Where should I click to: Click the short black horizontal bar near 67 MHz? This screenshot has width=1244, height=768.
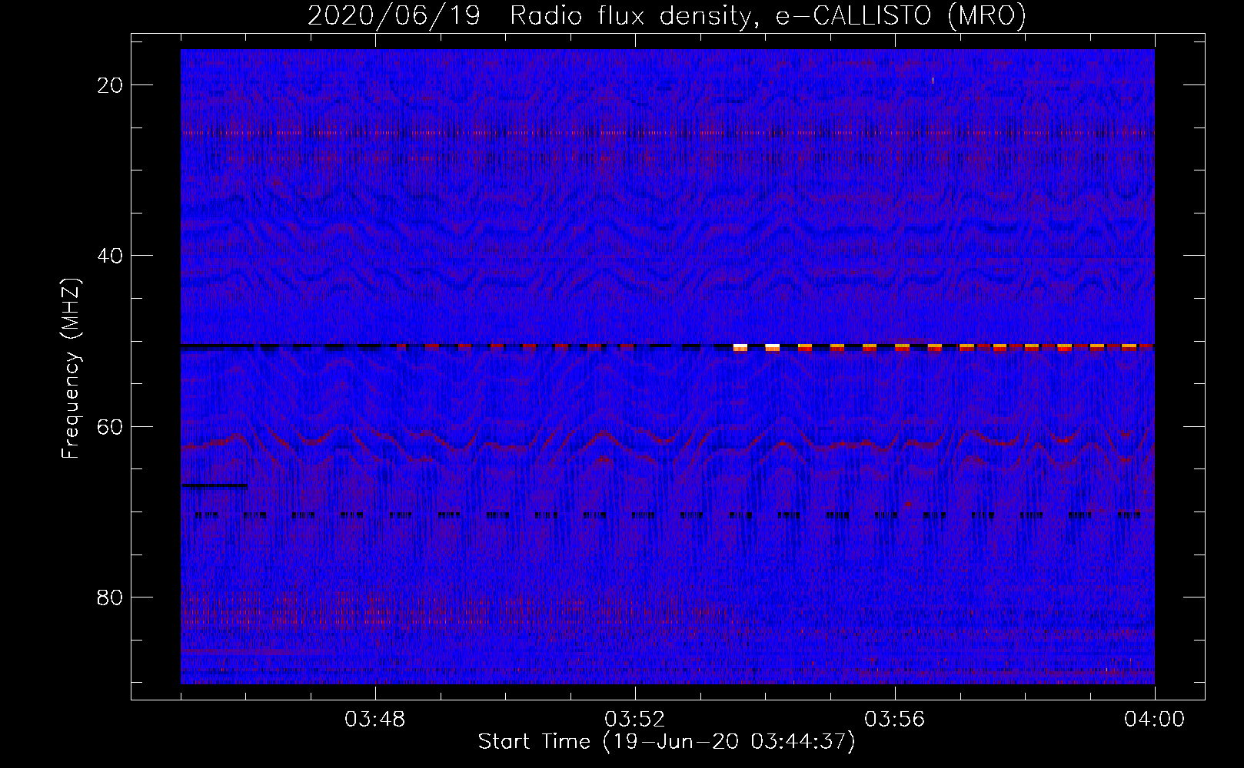215,485
